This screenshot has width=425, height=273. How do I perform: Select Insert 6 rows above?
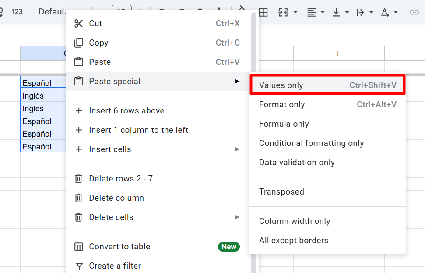(126, 111)
